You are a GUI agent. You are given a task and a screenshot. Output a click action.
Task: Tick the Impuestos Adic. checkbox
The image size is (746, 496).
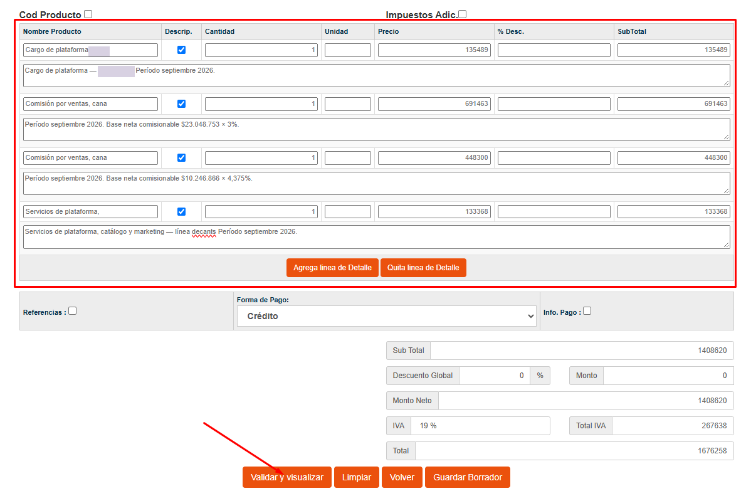tap(463, 14)
